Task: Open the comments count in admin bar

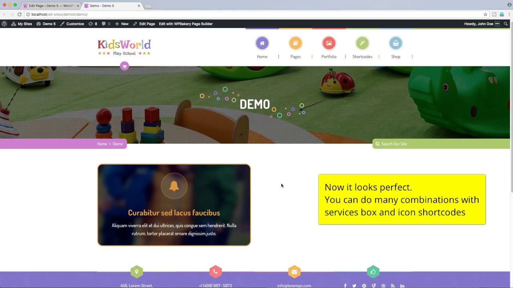Action: (x=106, y=24)
